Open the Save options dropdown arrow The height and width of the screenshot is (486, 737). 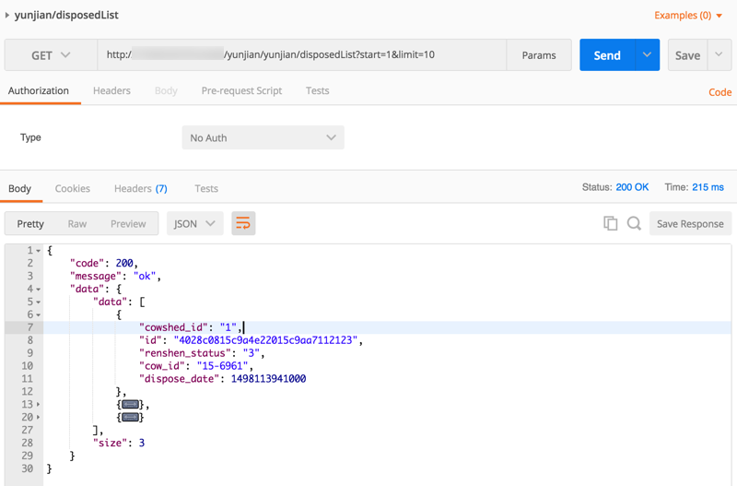[719, 55]
